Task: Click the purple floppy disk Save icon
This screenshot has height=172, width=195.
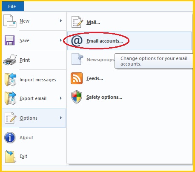Action: pyautogui.click(x=9, y=40)
